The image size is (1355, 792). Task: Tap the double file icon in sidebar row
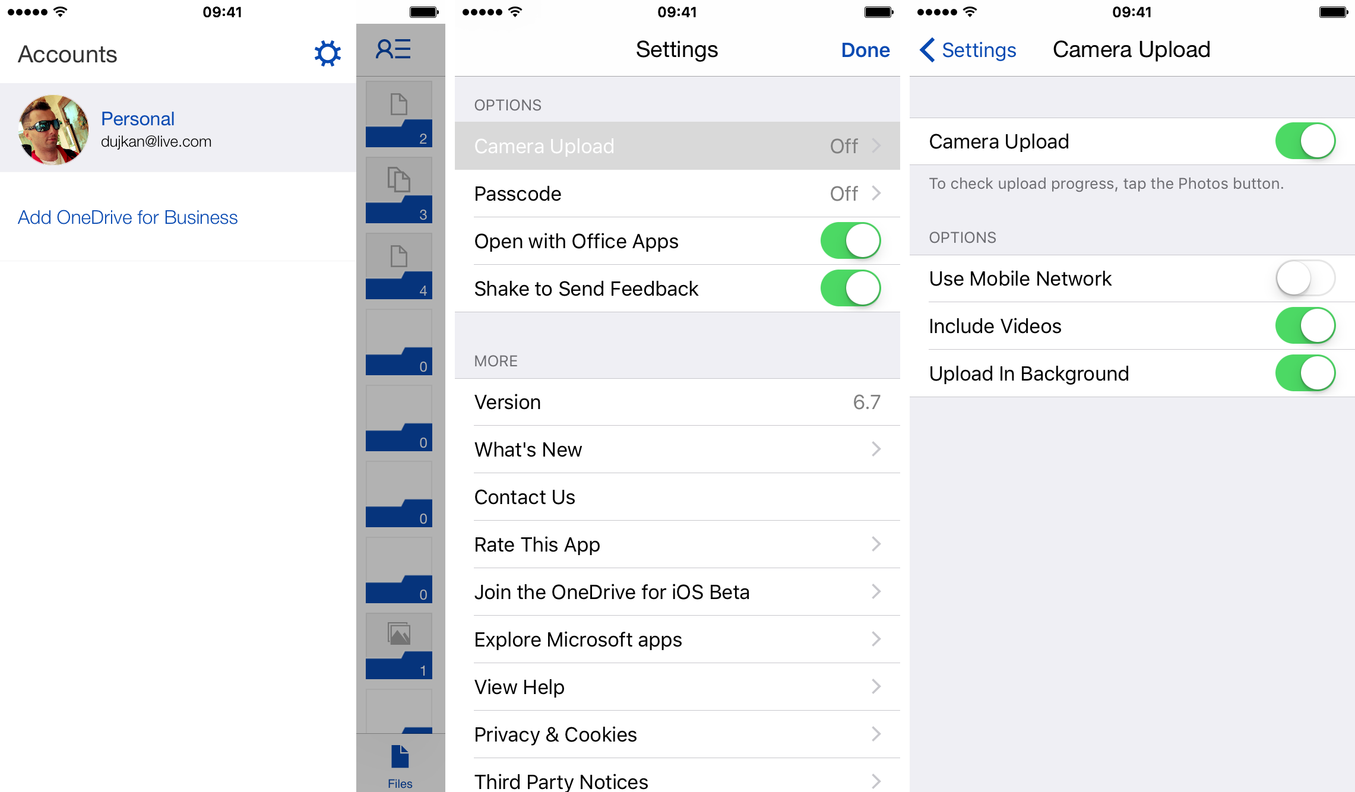pos(397,188)
